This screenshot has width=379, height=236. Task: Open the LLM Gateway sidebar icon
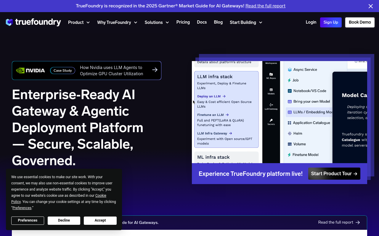[x=271, y=105]
